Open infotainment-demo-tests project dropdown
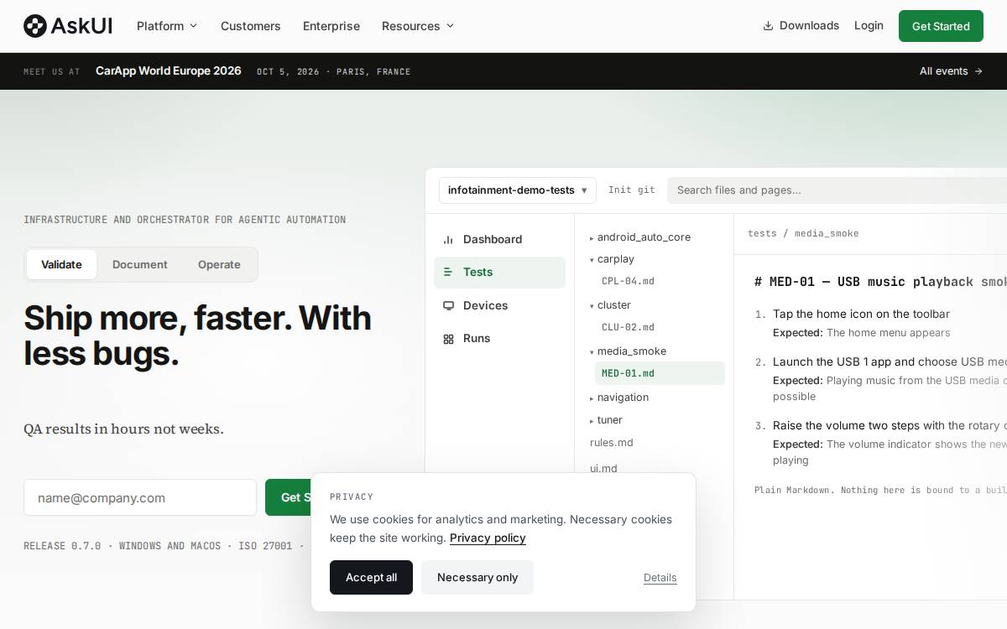Image resolution: width=1007 pixels, height=629 pixels. [x=518, y=190]
